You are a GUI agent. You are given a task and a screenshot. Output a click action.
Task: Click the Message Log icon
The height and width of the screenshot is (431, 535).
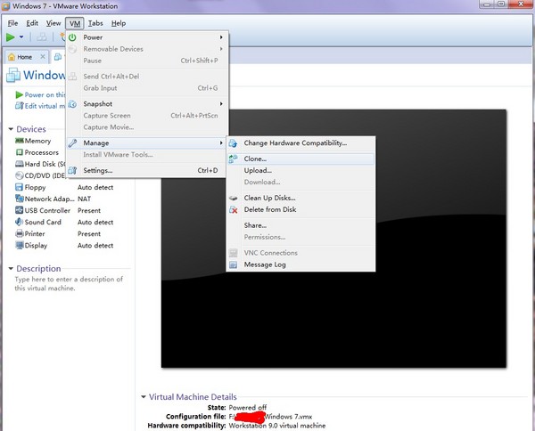coord(234,264)
